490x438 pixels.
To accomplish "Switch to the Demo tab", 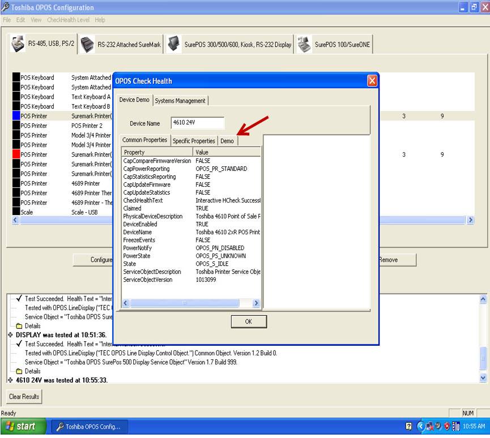I will (x=227, y=141).
